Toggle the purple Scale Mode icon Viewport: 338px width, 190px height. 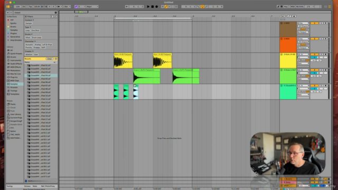pyautogui.click(x=76, y=7)
